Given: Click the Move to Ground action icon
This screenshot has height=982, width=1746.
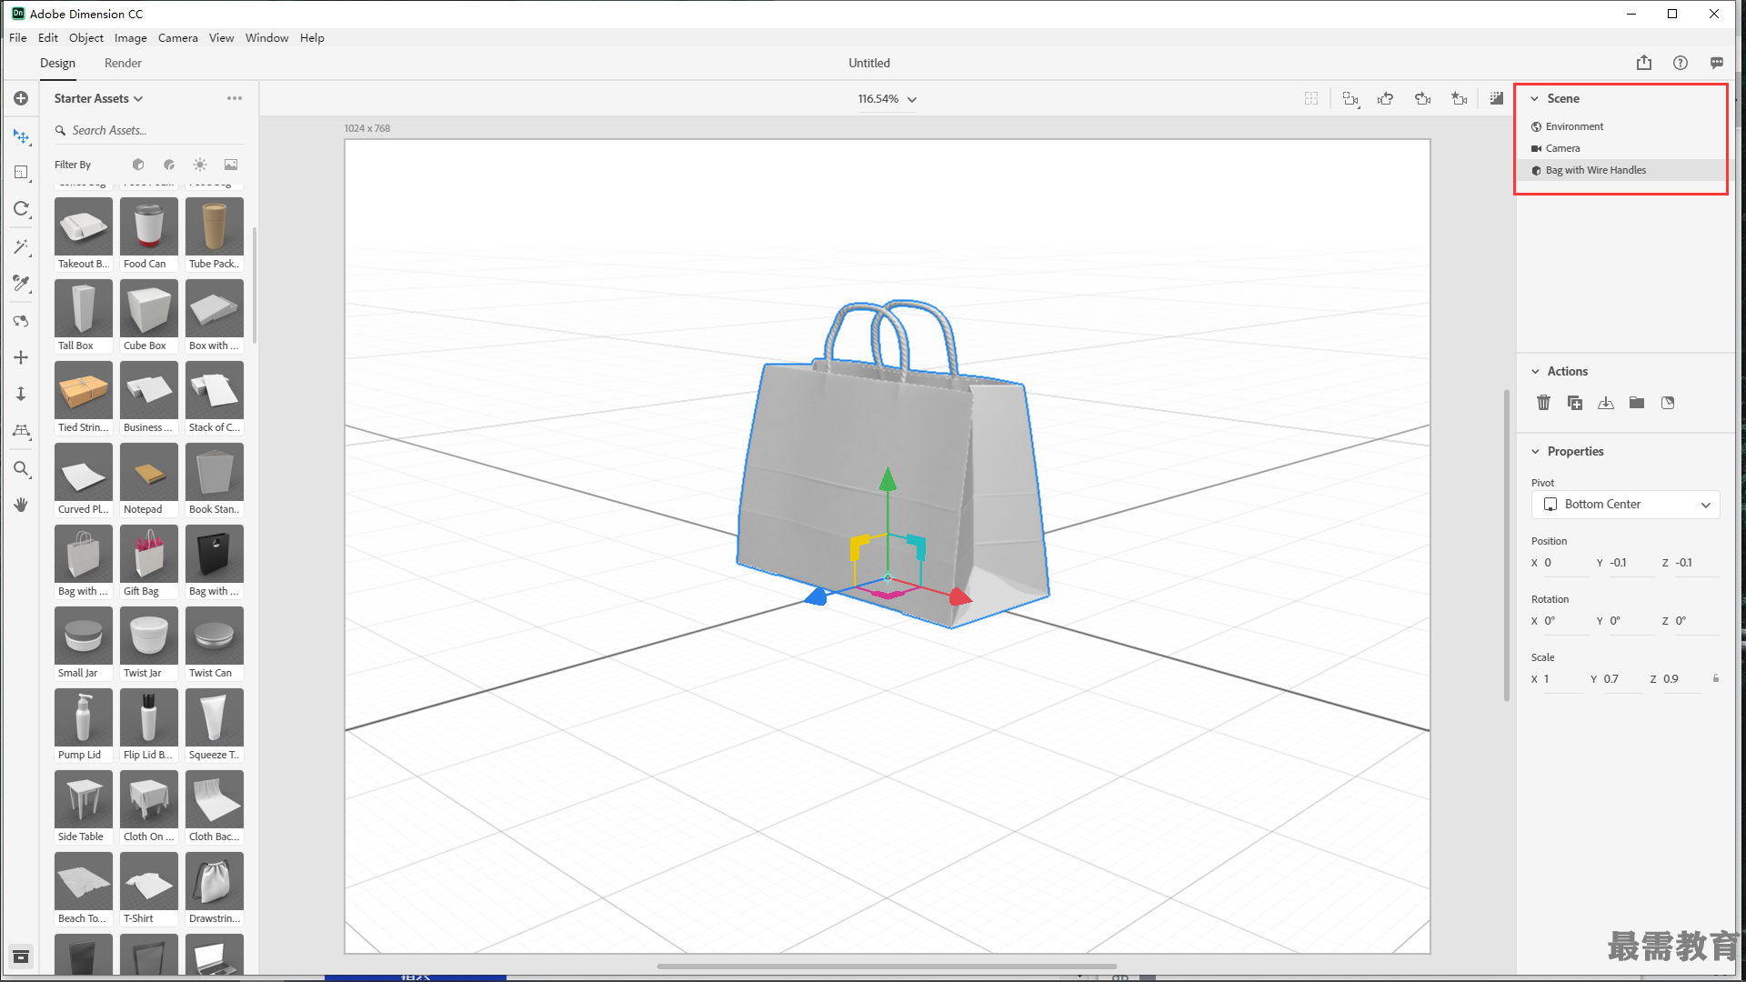Looking at the screenshot, I should [1606, 403].
